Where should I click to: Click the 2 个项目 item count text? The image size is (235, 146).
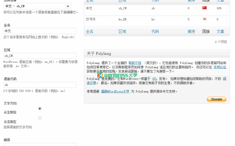(221, 42)
